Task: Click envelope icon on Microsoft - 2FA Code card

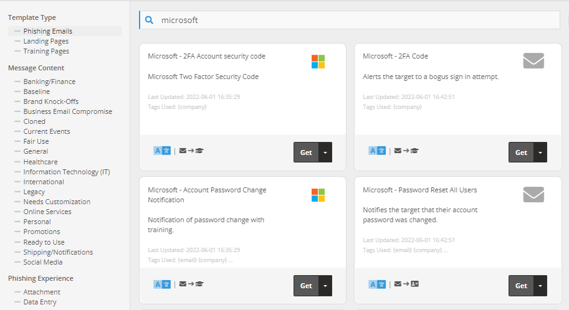Action: click(x=533, y=61)
